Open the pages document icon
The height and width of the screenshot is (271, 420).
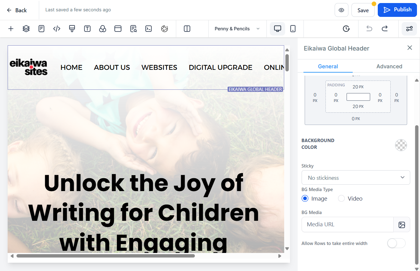(41, 29)
